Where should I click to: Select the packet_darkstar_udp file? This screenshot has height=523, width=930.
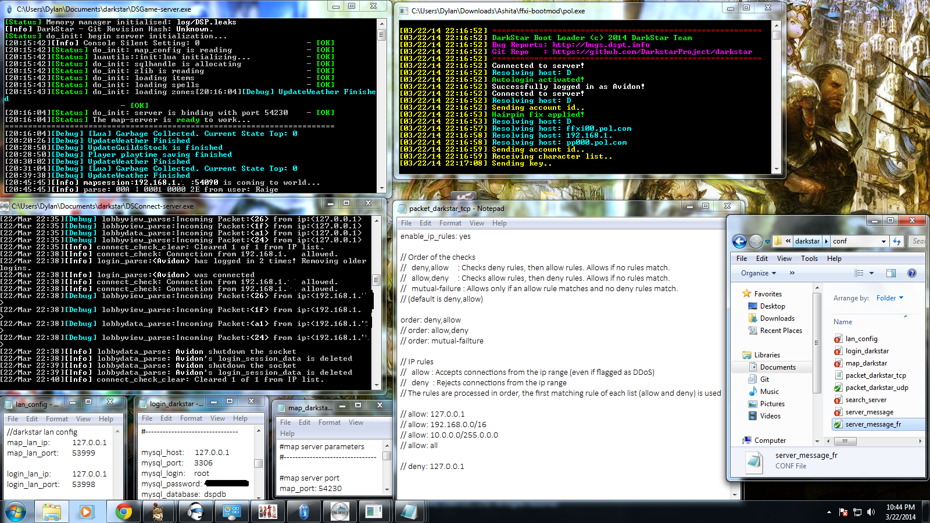(x=877, y=388)
